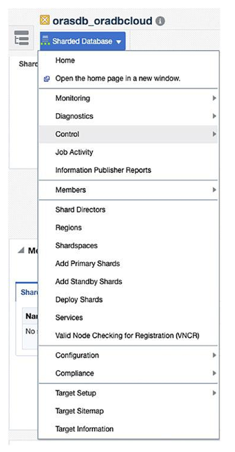235x452 pixels.
Task: Toggle the navigation tree panel icon
Action: (x=21, y=38)
